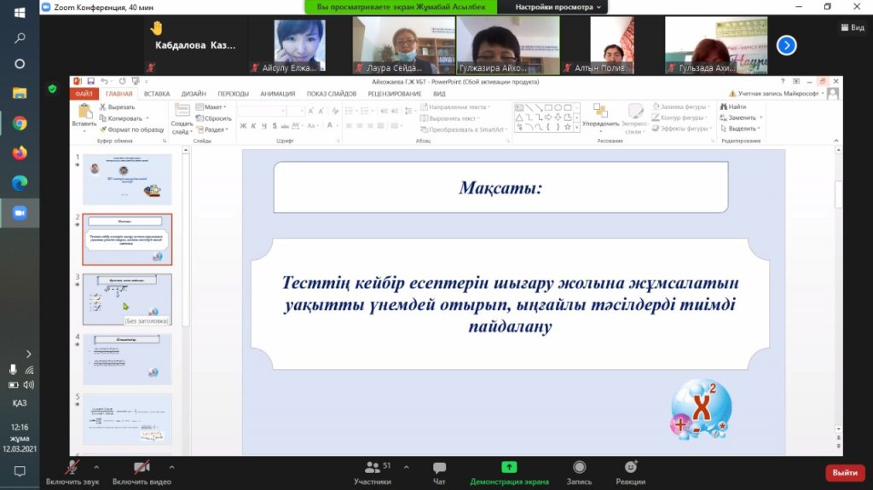Open Google Chrome from the taskbar
Screen dimensions: 873x490
point(20,123)
